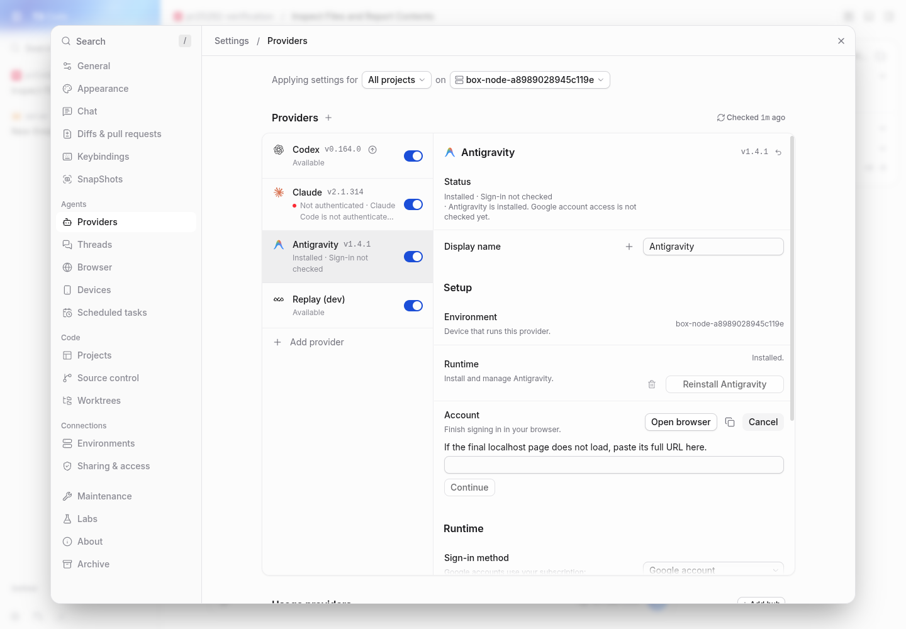Click the Claude provider starburst icon

279,192
